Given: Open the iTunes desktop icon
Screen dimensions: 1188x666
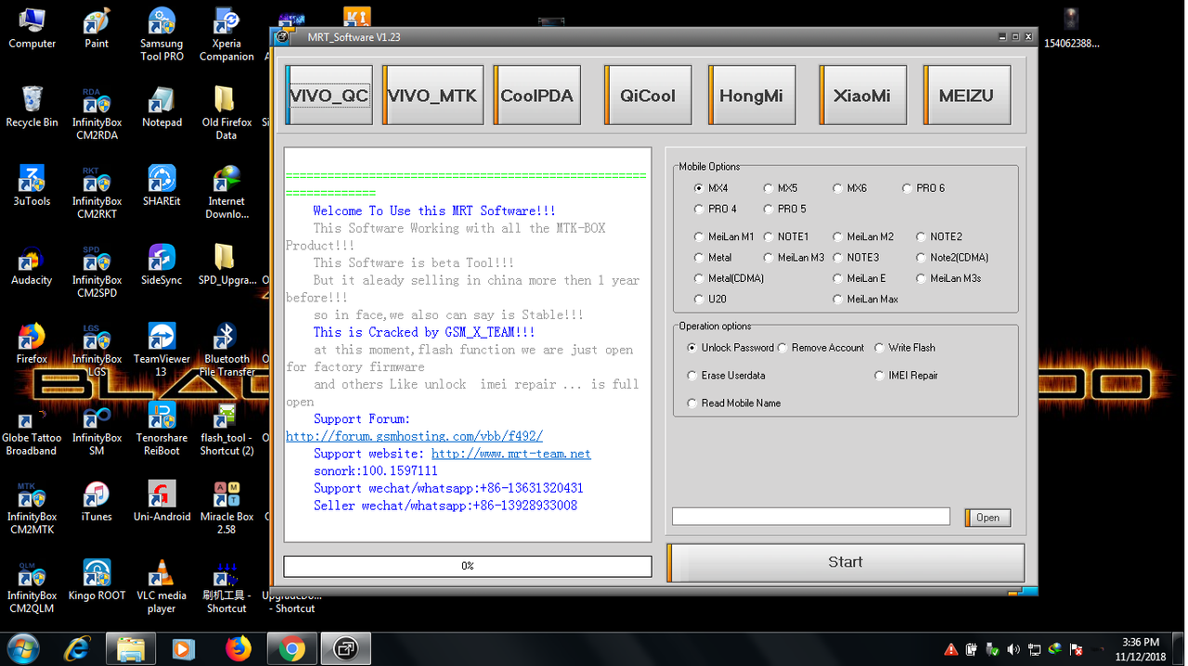Looking at the screenshot, I should 97,501.
